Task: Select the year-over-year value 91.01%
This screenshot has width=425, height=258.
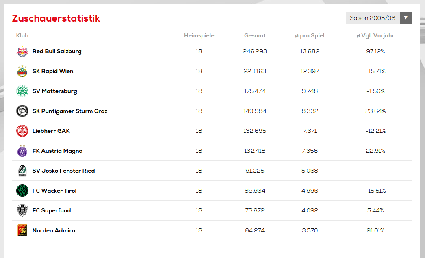Action: click(x=375, y=230)
